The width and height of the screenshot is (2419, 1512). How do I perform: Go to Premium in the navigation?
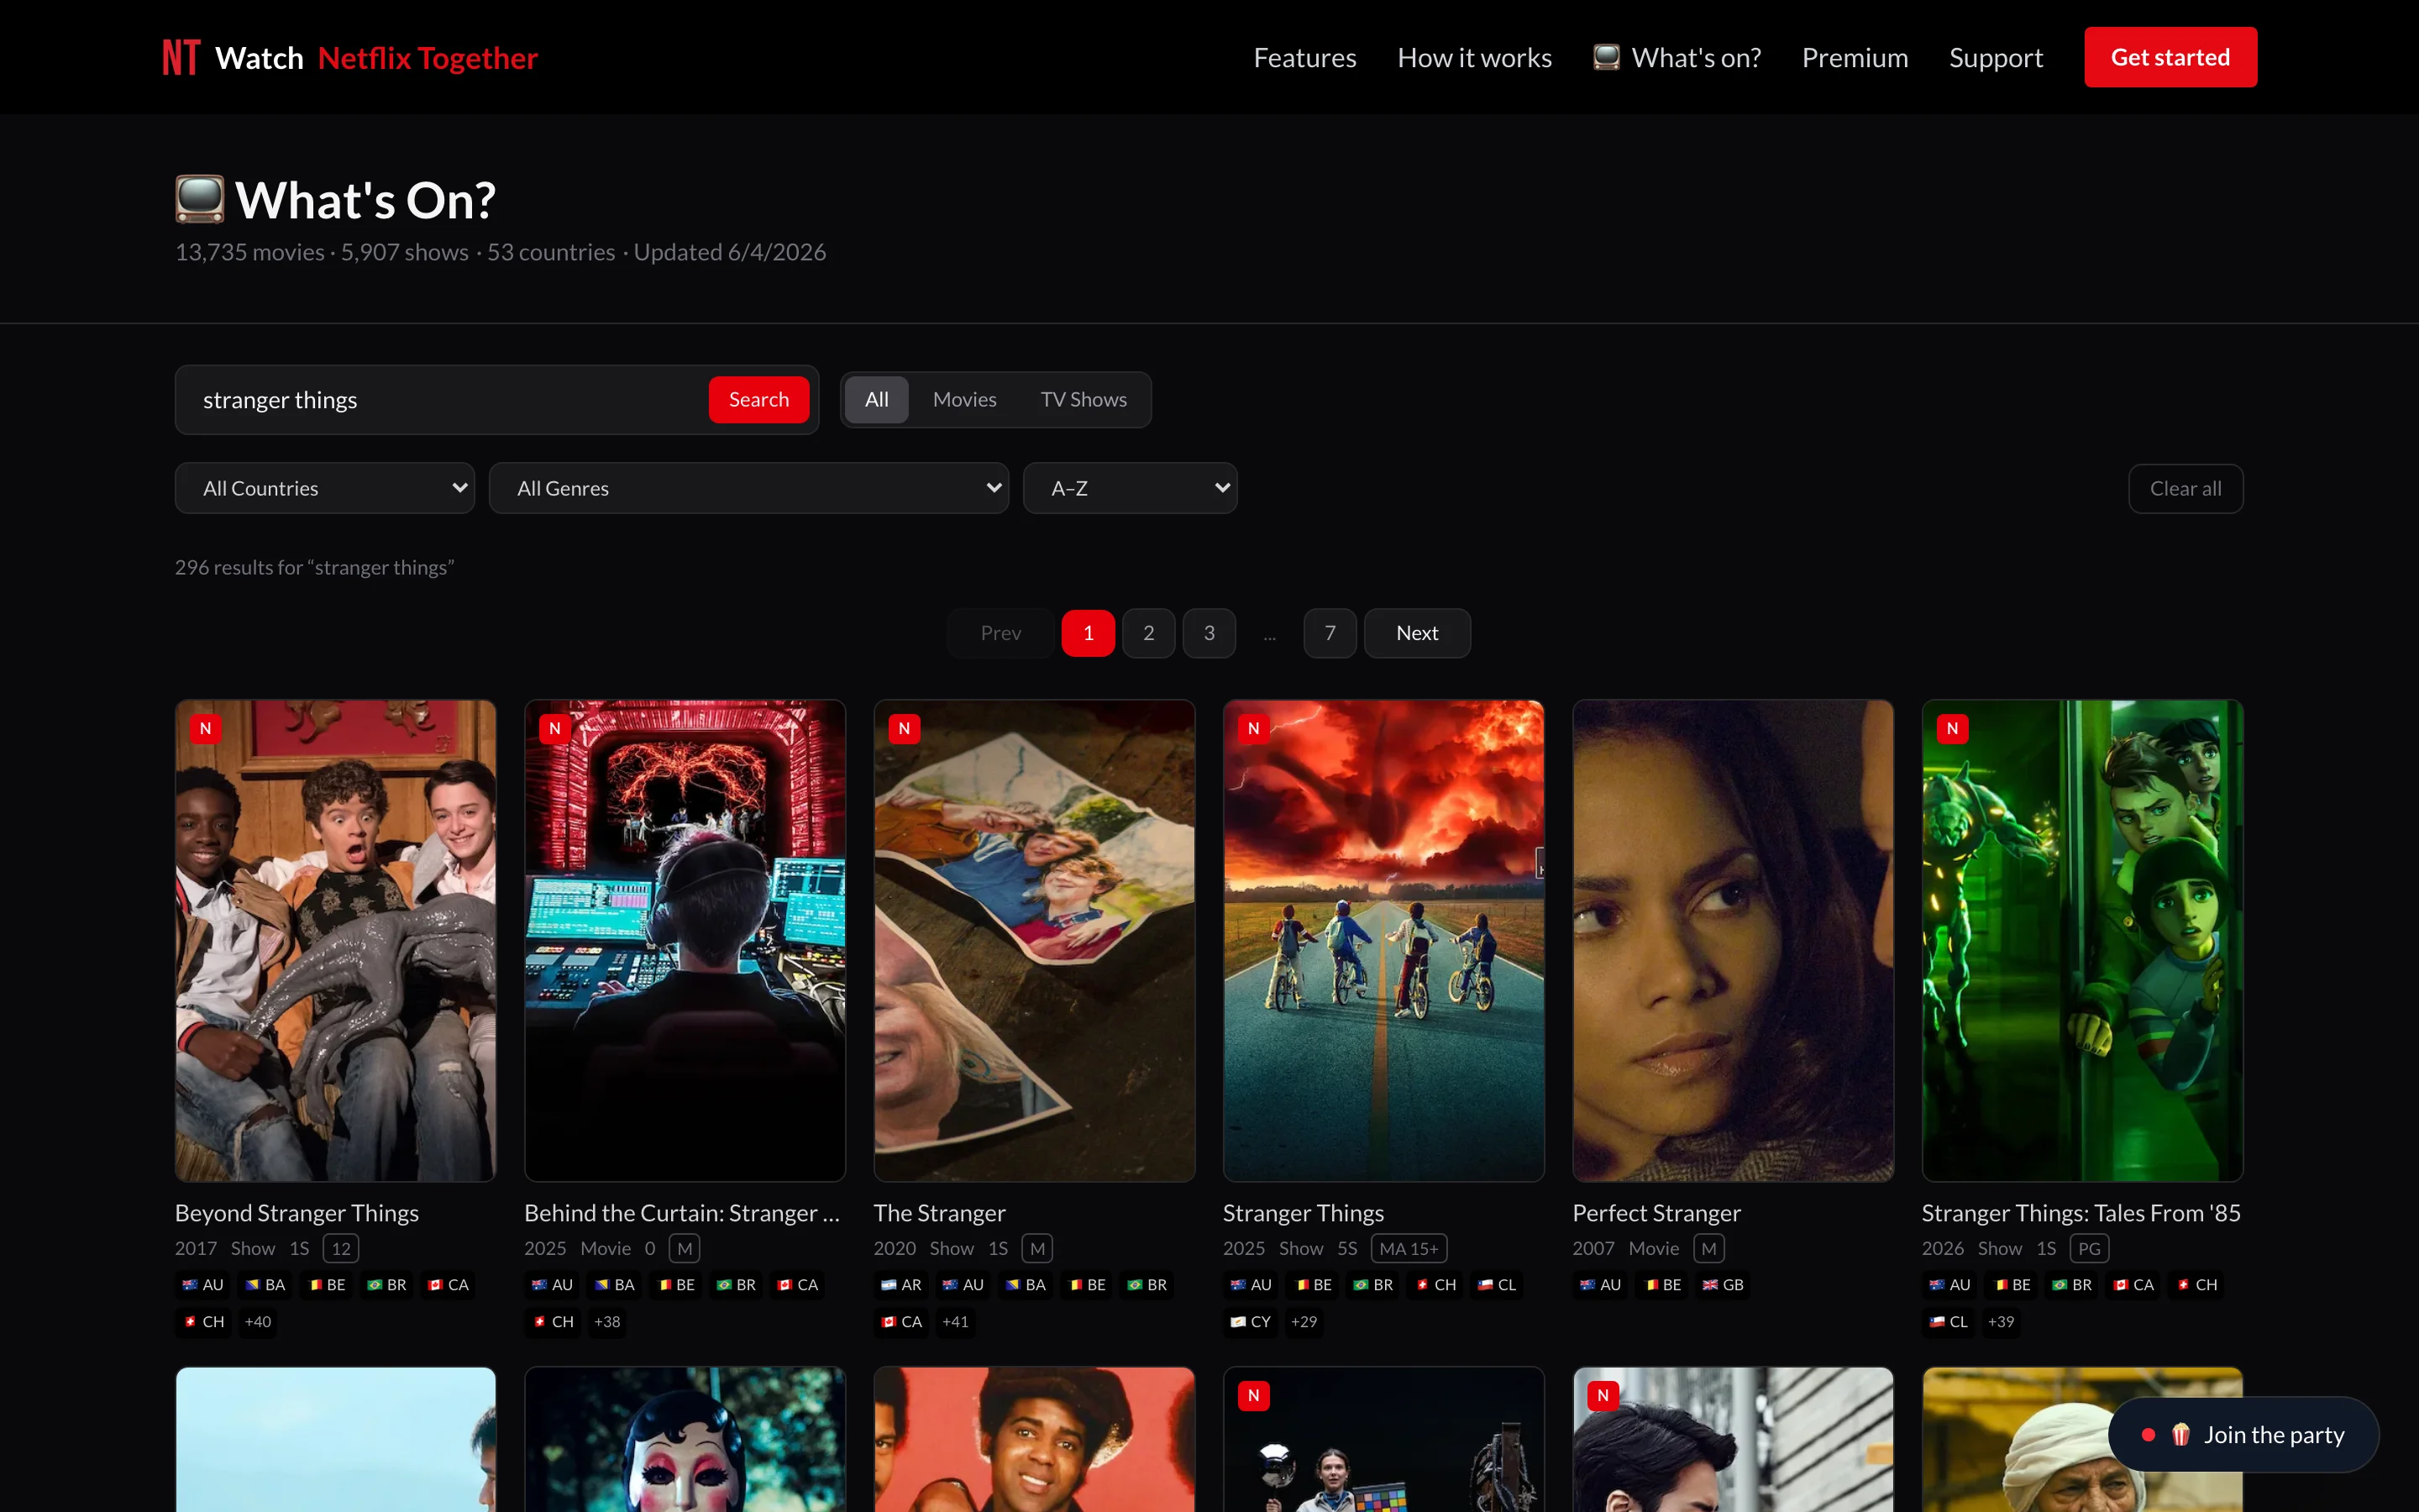tap(1855, 57)
